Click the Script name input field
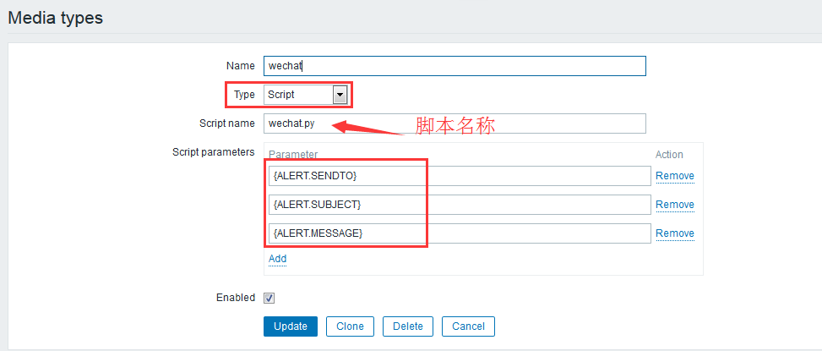The image size is (822, 351). pyautogui.click(x=455, y=123)
